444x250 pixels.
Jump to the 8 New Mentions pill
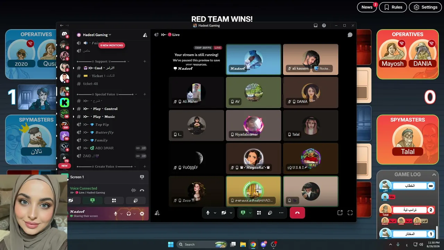point(112,45)
